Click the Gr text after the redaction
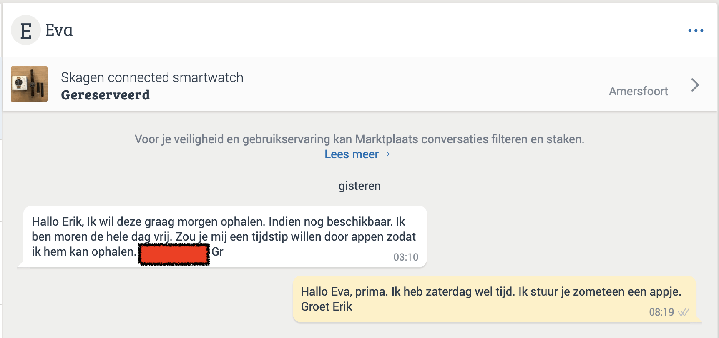This screenshot has height=338, width=719. coord(217,252)
